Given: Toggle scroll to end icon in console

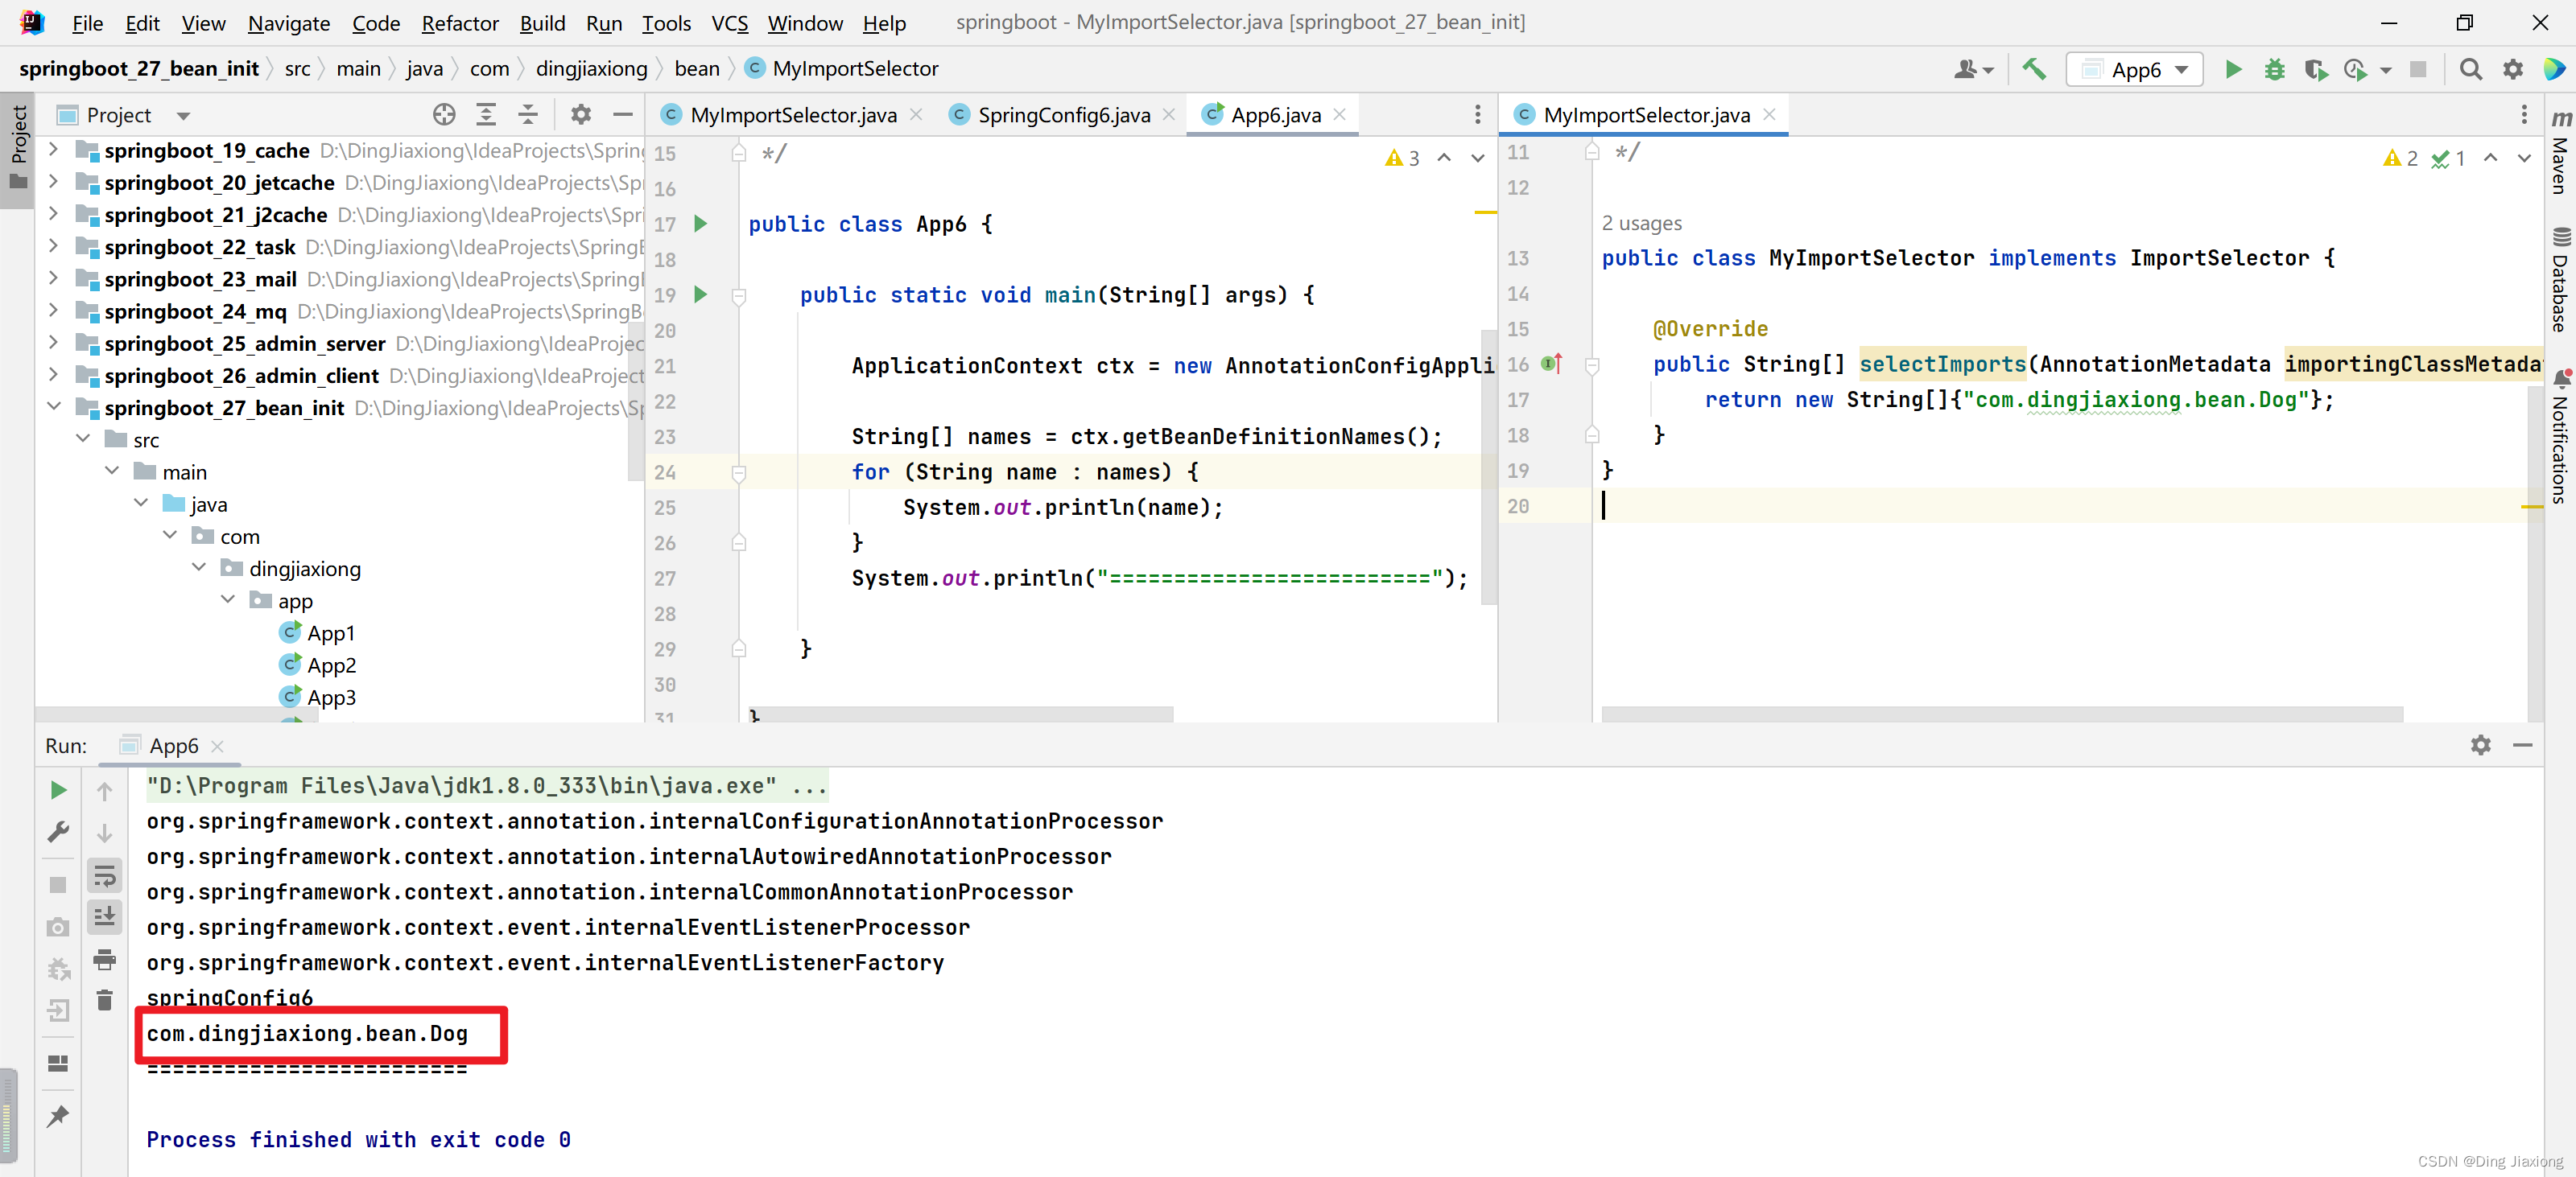Looking at the screenshot, I should coord(104,916).
